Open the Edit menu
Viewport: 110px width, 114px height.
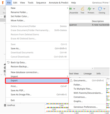[x=15, y=3]
